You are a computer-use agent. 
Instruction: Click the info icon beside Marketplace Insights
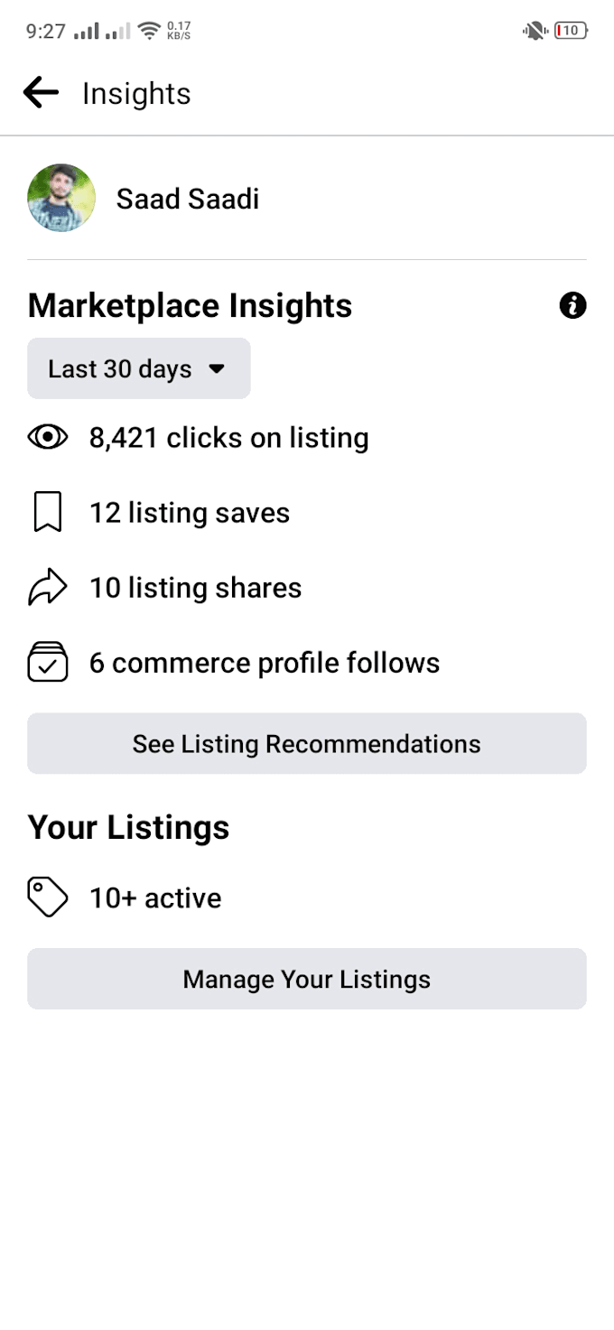point(572,306)
